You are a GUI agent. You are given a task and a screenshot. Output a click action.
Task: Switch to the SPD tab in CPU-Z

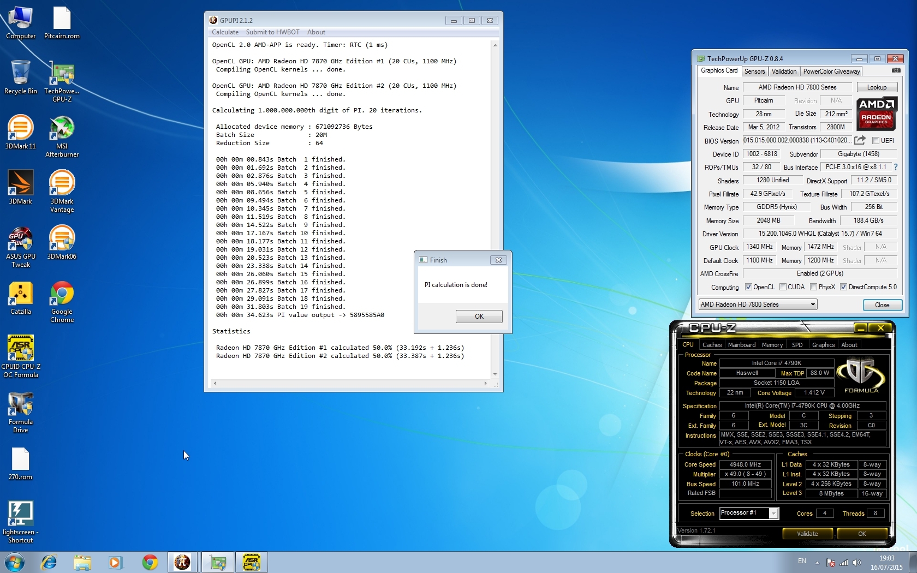click(x=797, y=345)
